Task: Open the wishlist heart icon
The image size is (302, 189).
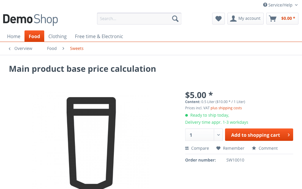Action: [219, 19]
